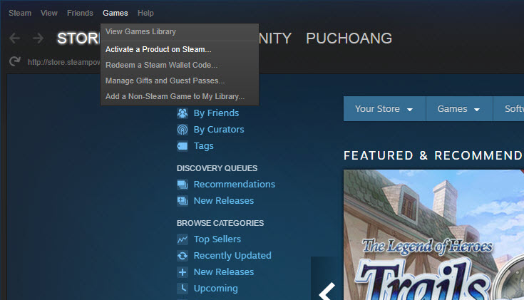
Task: Open Discovery Queues New Releases link
Action: click(224, 201)
